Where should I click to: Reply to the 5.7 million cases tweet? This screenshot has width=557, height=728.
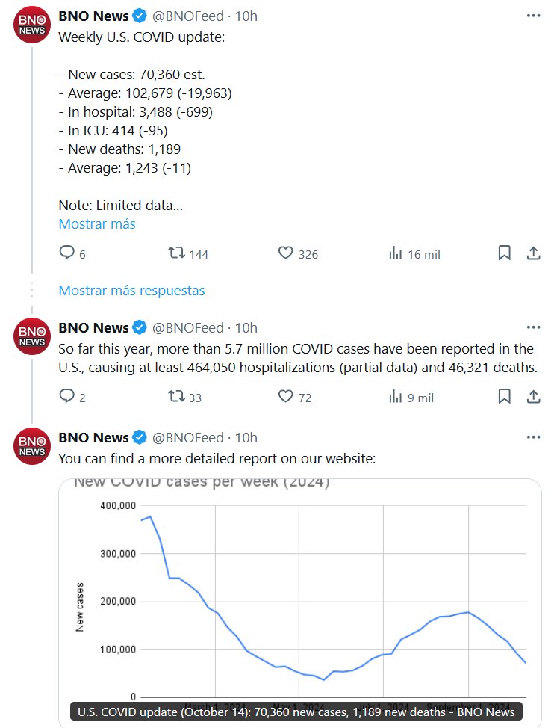coord(66,397)
